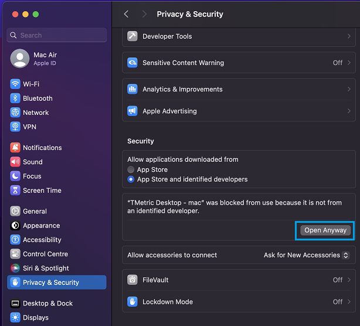360x326 pixels.
Task: Click the Displays sun icon
Action: click(x=15, y=318)
